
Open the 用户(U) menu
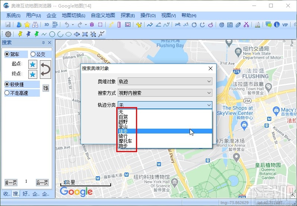pyautogui.click(x=33, y=16)
